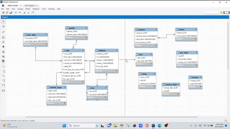Select the pointer selection tool

pyautogui.click(x=3, y=21)
